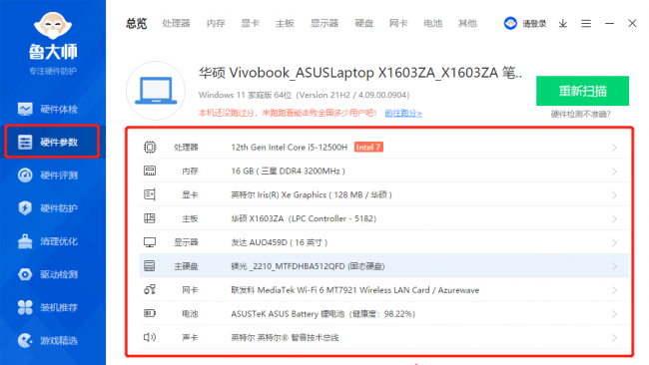Click the 处理器 CPU chip icon
The width and height of the screenshot is (649, 365).
150,148
